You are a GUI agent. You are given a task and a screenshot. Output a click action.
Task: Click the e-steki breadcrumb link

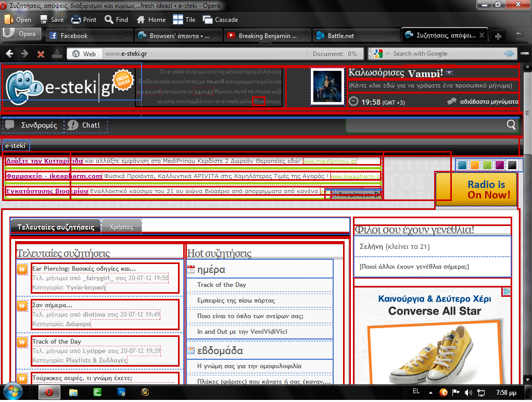click(x=16, y=146)
